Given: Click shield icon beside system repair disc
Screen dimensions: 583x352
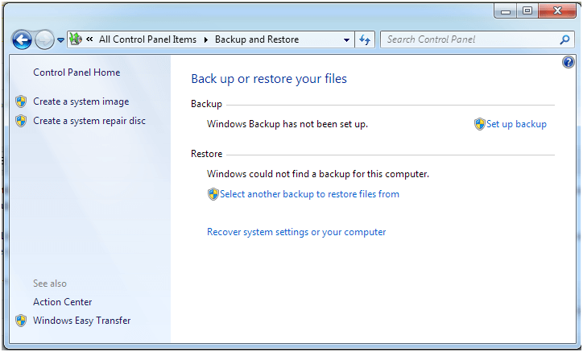Looking at the screenshot, I should tap(21, 121).
